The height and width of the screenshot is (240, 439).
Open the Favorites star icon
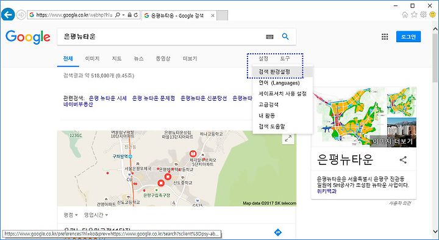click(x=414, y=15)
